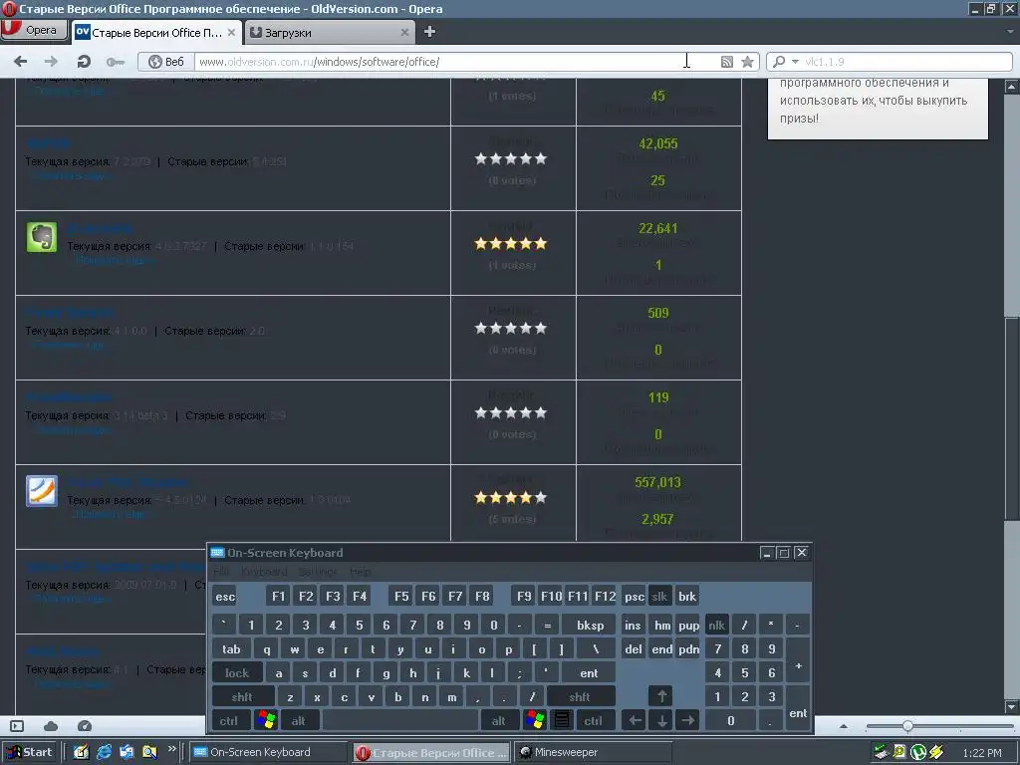Screen dimensions: 1020x765
Task: Toggle the right alt key
Action: point(499,720)
